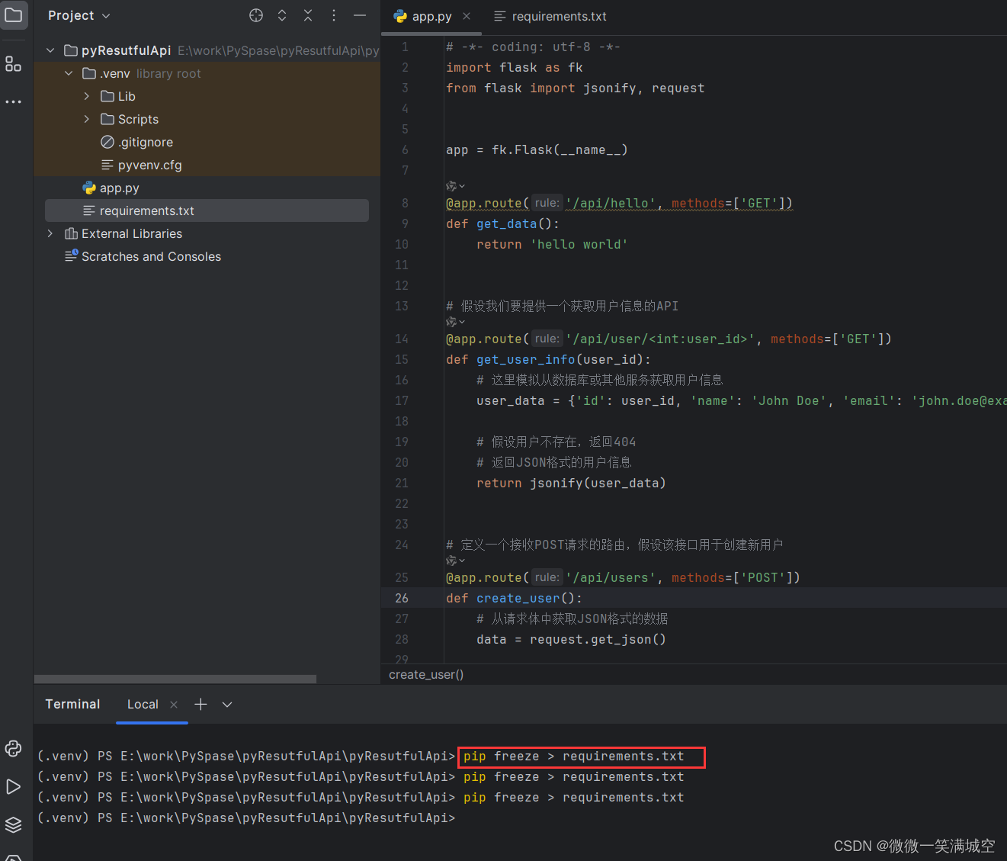The height and width of the screenshot is (861, 1007).
Task: Add a new terminal session
Action: point(200,704)
